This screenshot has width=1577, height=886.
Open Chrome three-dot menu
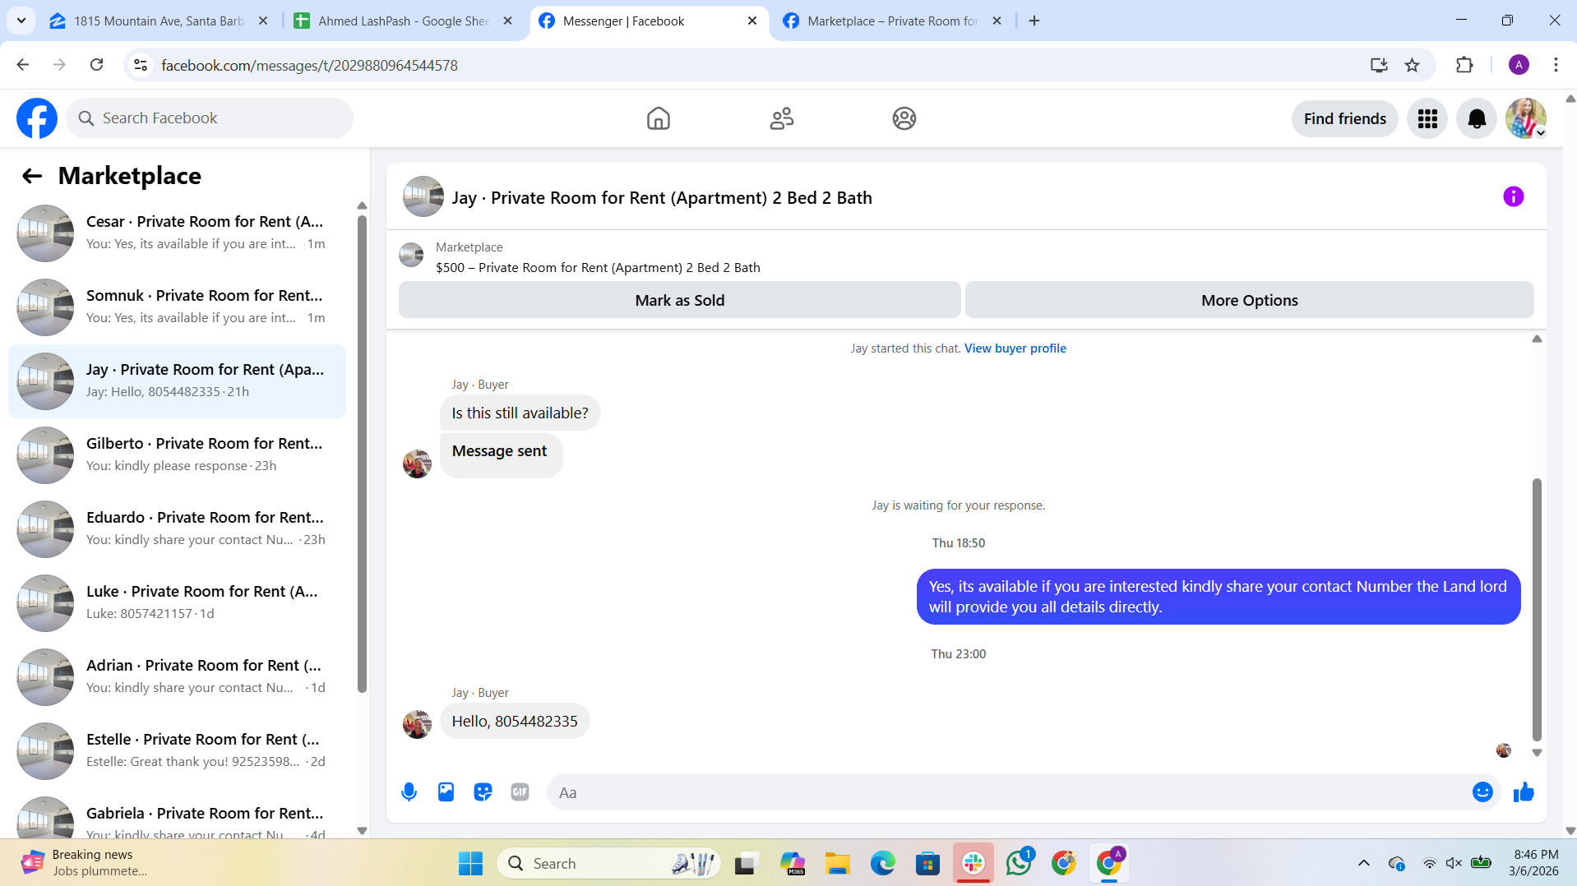[1556, 65]
